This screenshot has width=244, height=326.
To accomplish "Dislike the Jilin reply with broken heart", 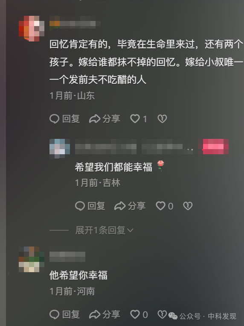I will (188, 206).
